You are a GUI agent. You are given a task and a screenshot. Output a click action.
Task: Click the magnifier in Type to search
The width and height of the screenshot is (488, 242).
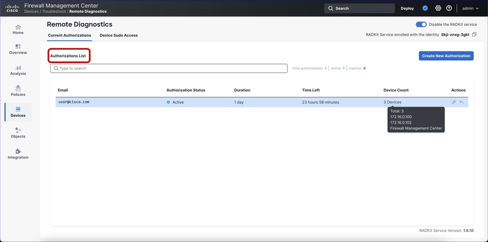coord(56,68)
